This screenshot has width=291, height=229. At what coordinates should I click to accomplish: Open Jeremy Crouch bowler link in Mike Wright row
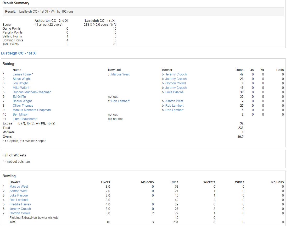click(176, 88)
